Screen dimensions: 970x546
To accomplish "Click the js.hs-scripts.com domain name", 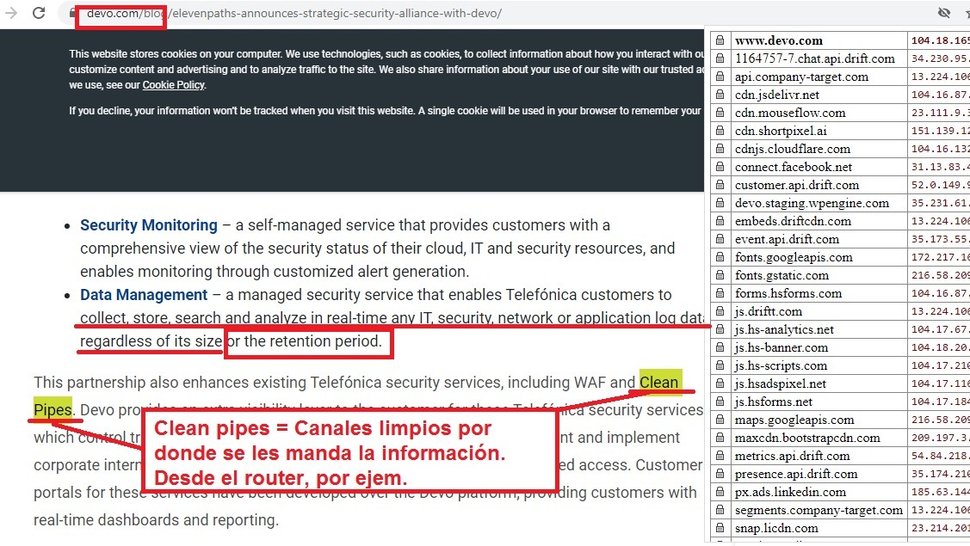I will (x=781, y=365).
